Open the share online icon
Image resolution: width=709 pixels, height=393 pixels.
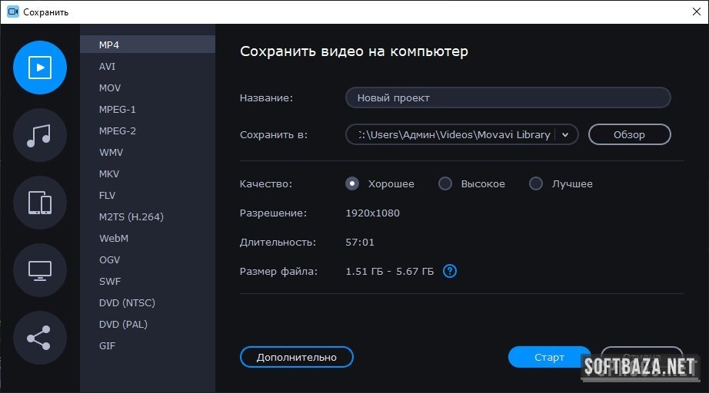[40, 338]
